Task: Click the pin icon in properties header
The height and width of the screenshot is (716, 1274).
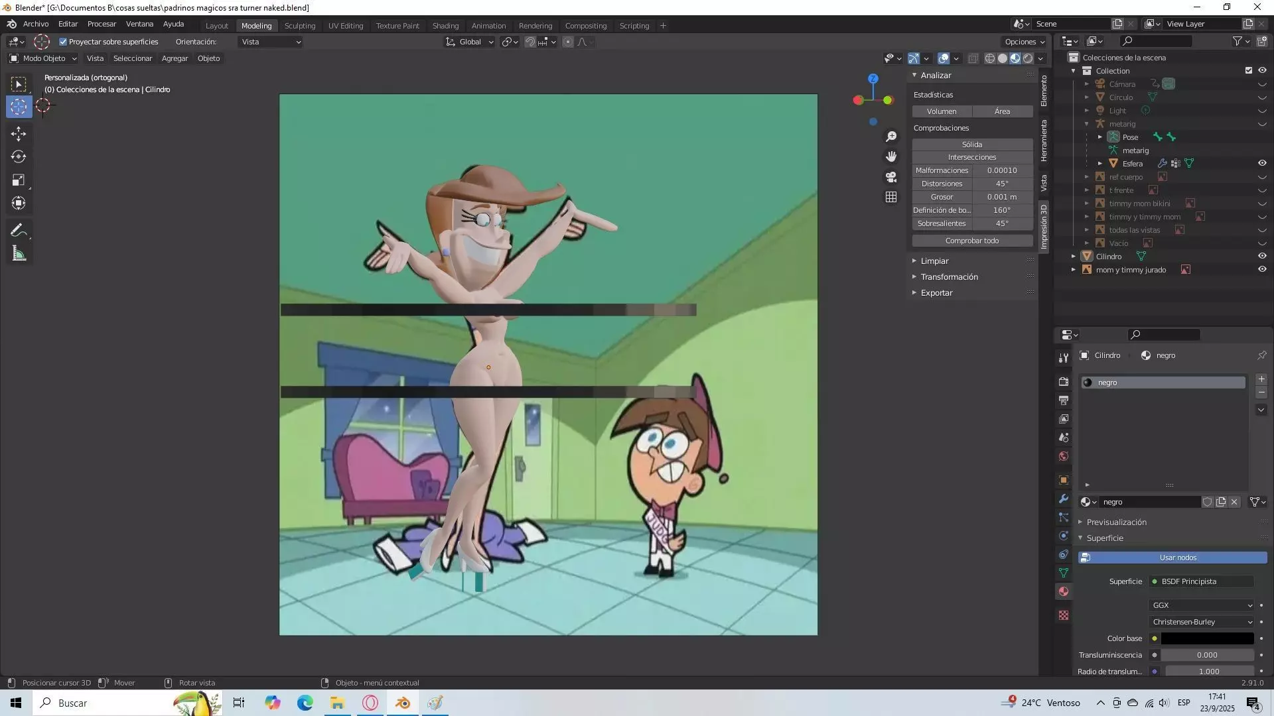Action: pyautogui.click(x=1261, y=355)
